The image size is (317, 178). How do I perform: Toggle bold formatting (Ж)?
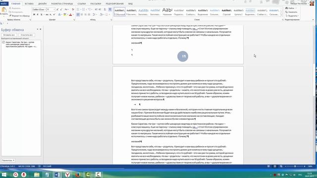tap(34, 14)
